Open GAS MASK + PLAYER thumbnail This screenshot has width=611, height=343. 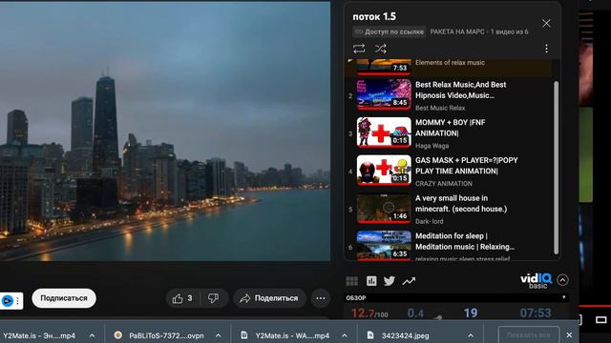point(384,171)
